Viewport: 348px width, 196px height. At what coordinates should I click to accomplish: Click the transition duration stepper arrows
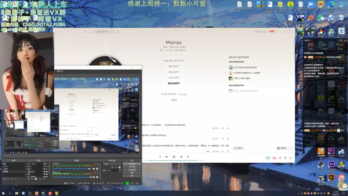(120, 170)
